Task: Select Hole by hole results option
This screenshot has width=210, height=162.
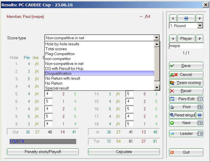Action: [99, 44]
